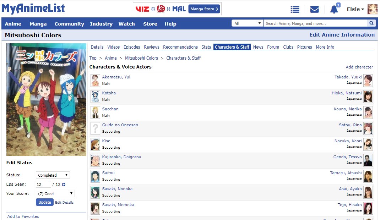The image size is (380, 220).
Task: Click the search magnifier button
Action: [x=371, y=23]
